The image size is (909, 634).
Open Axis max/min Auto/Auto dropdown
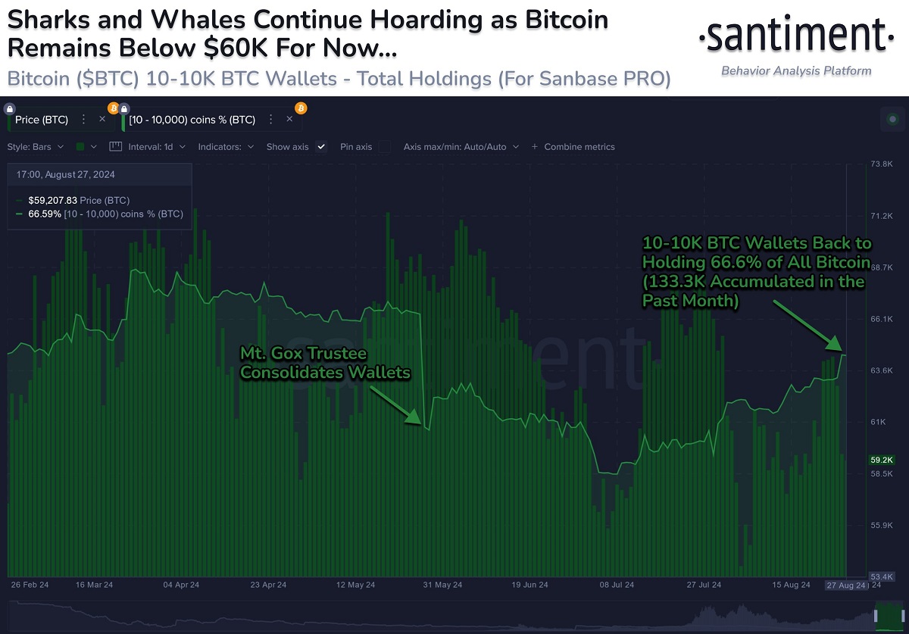(x=461, y=146)
